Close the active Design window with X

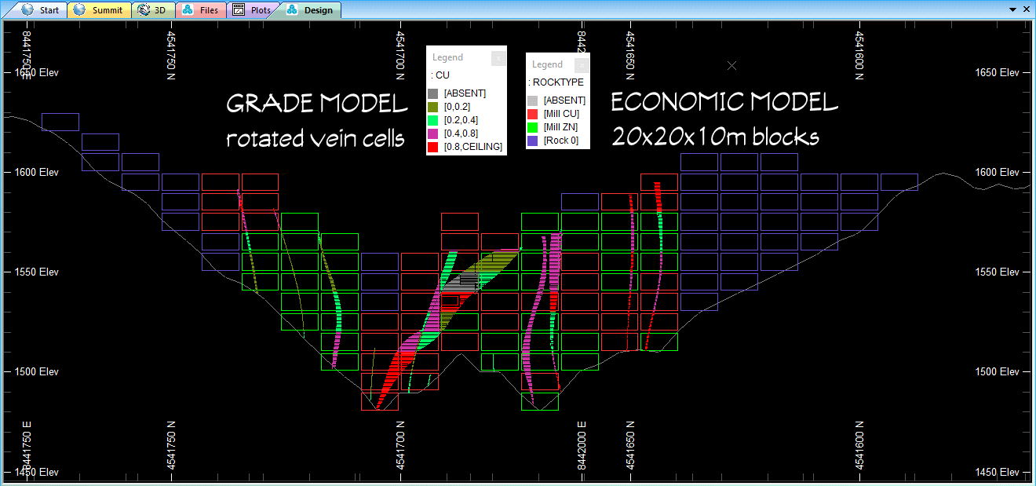(1026, 9)
